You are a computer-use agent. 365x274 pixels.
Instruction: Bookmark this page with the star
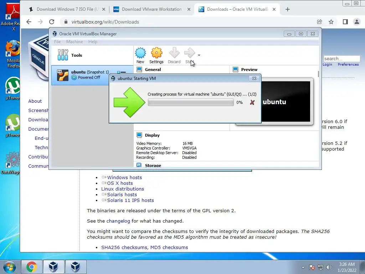pos(331,22)
